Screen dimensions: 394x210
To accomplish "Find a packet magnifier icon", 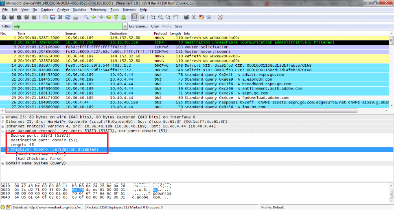I will [x=86, y=17].
